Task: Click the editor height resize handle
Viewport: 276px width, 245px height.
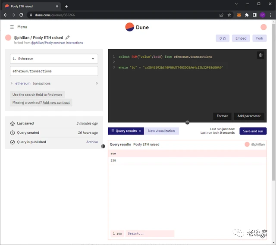Action: (x=187, y=122)
